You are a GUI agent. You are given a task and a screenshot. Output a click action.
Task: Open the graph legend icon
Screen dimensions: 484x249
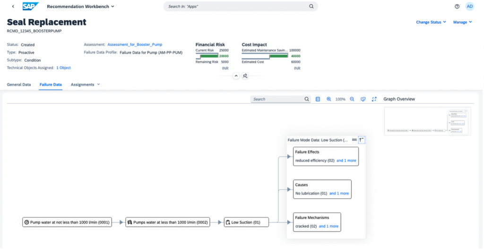coord(318,99)
